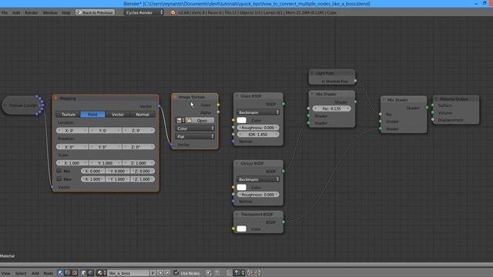Switch to compositing node tree icon

[x=68, y=273]
